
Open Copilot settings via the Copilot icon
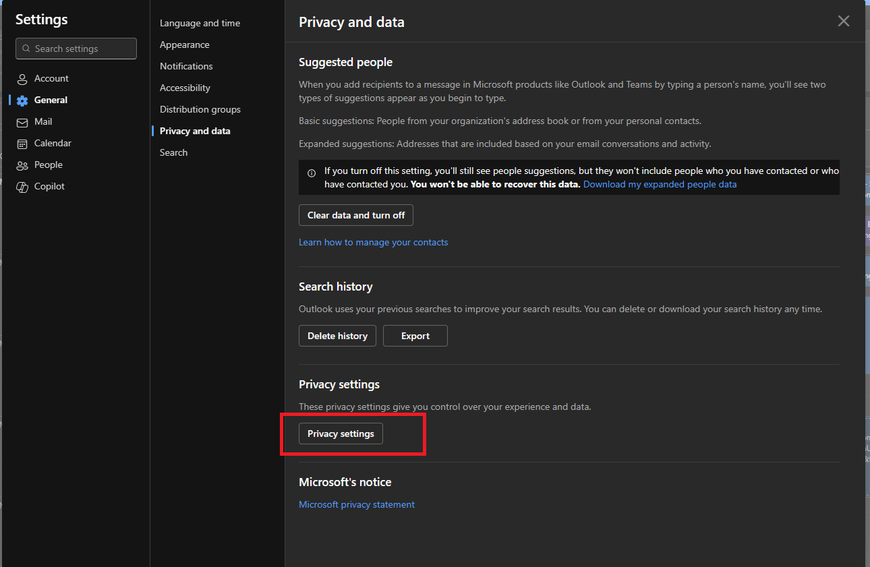(x=22, y=186)
